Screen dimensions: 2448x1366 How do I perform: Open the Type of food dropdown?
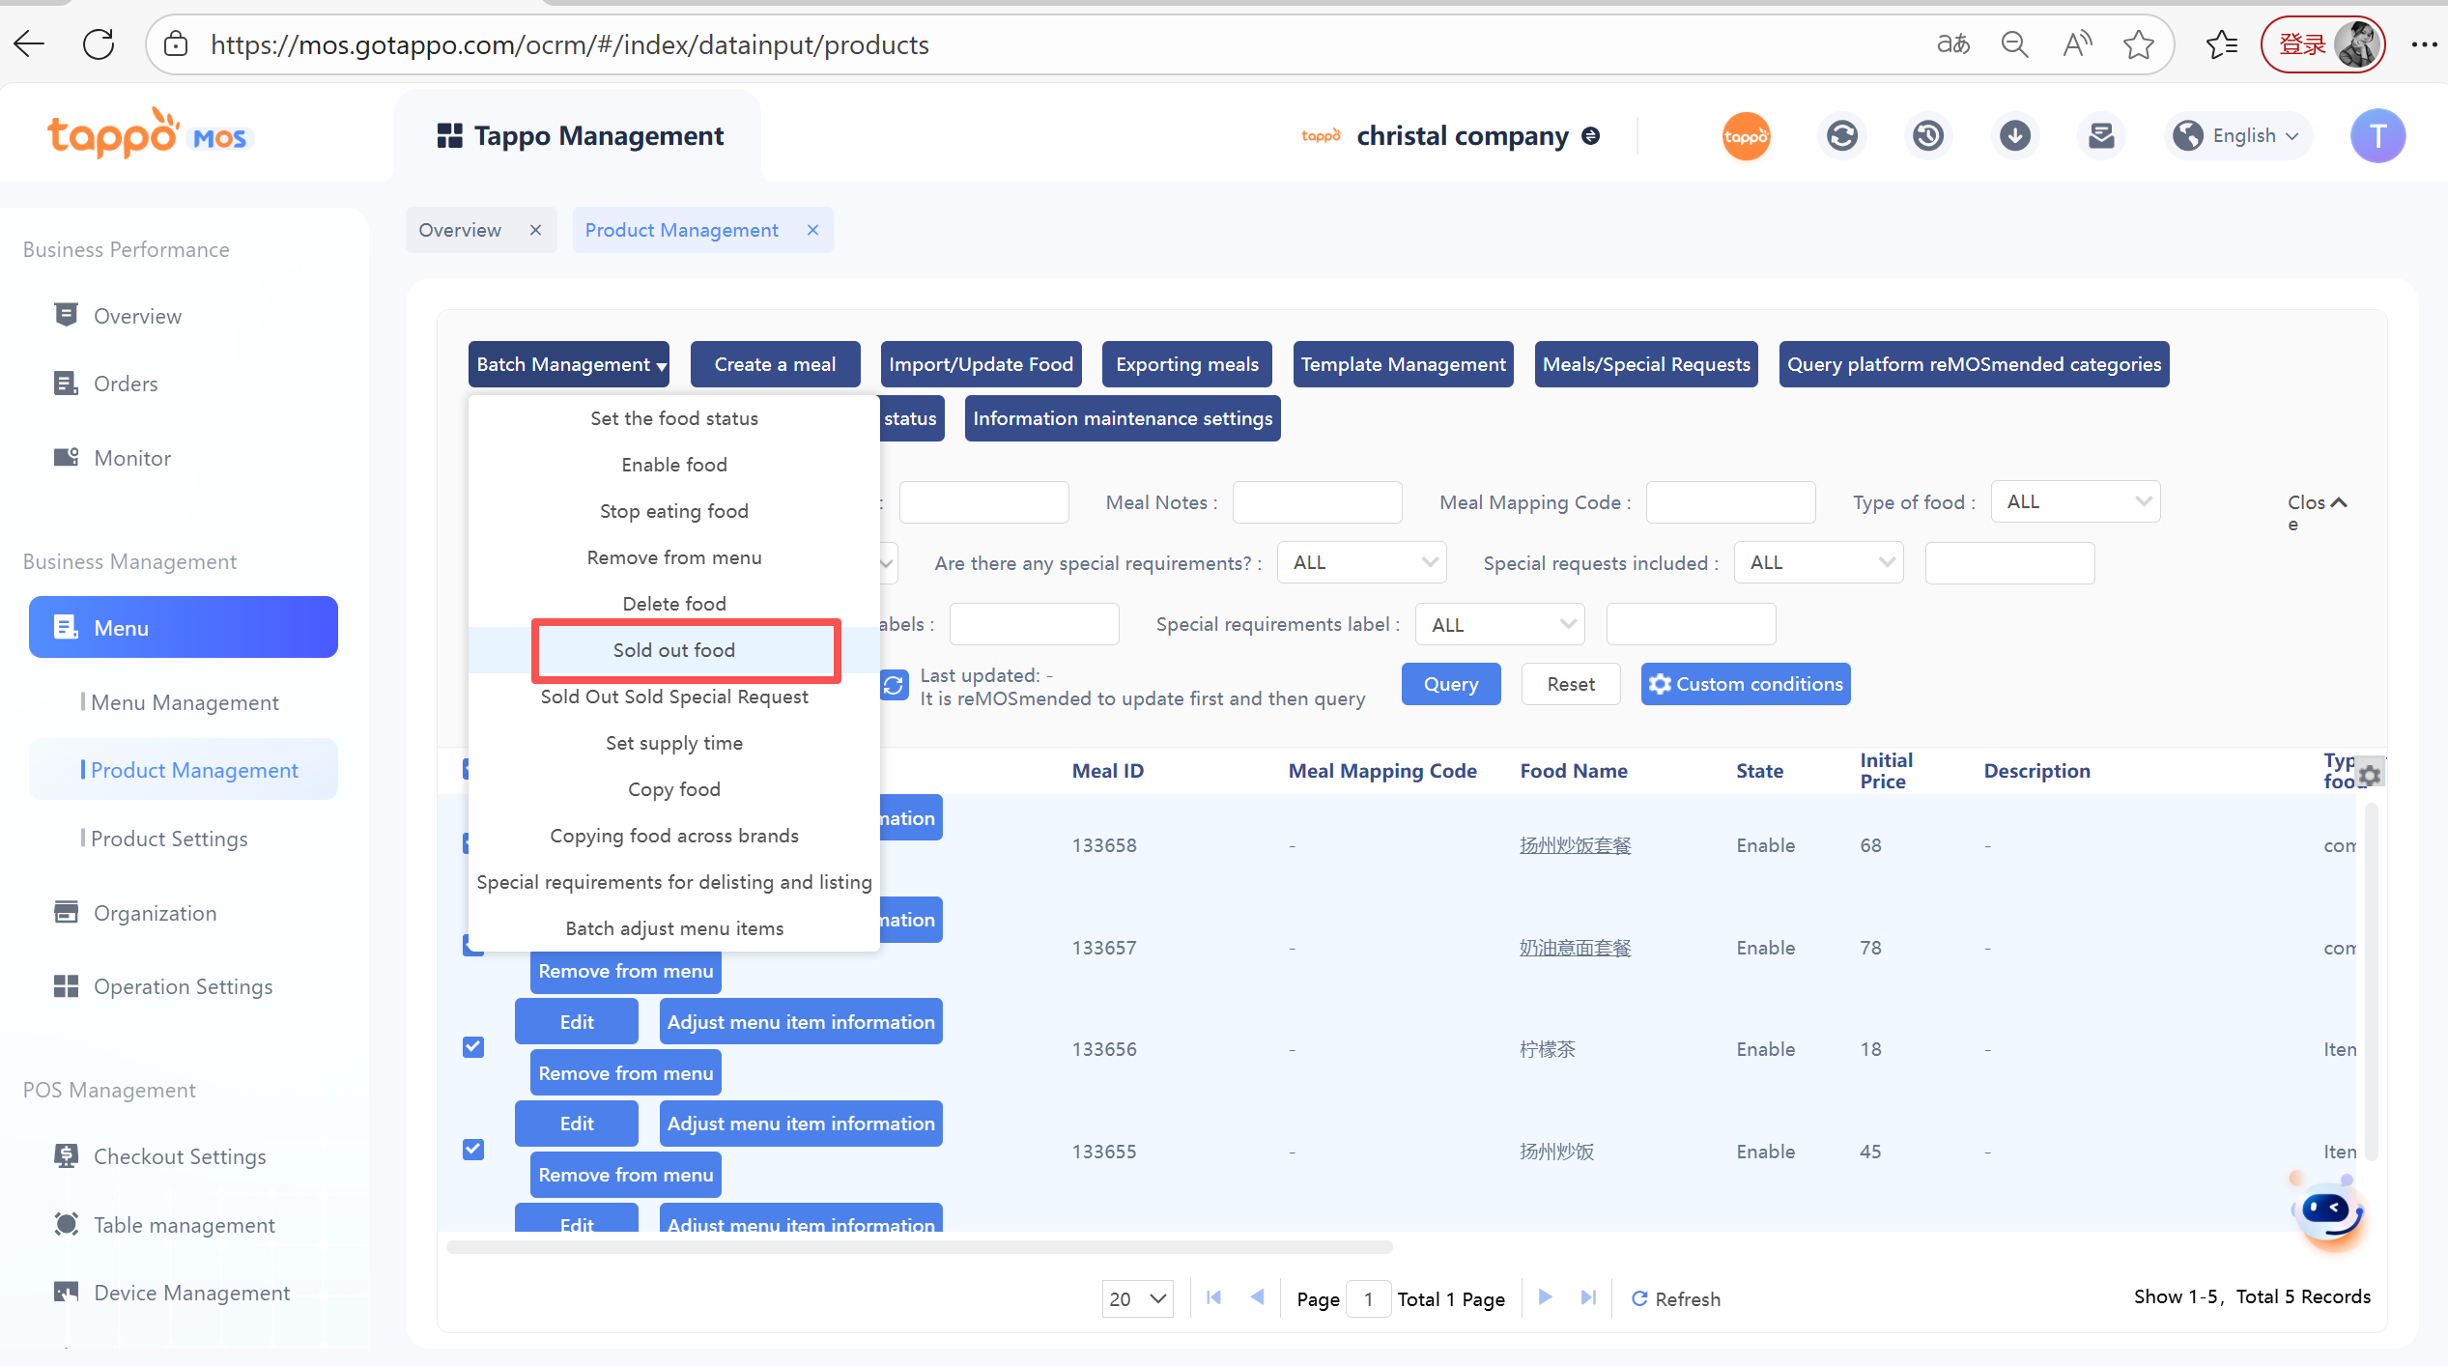2075,502
